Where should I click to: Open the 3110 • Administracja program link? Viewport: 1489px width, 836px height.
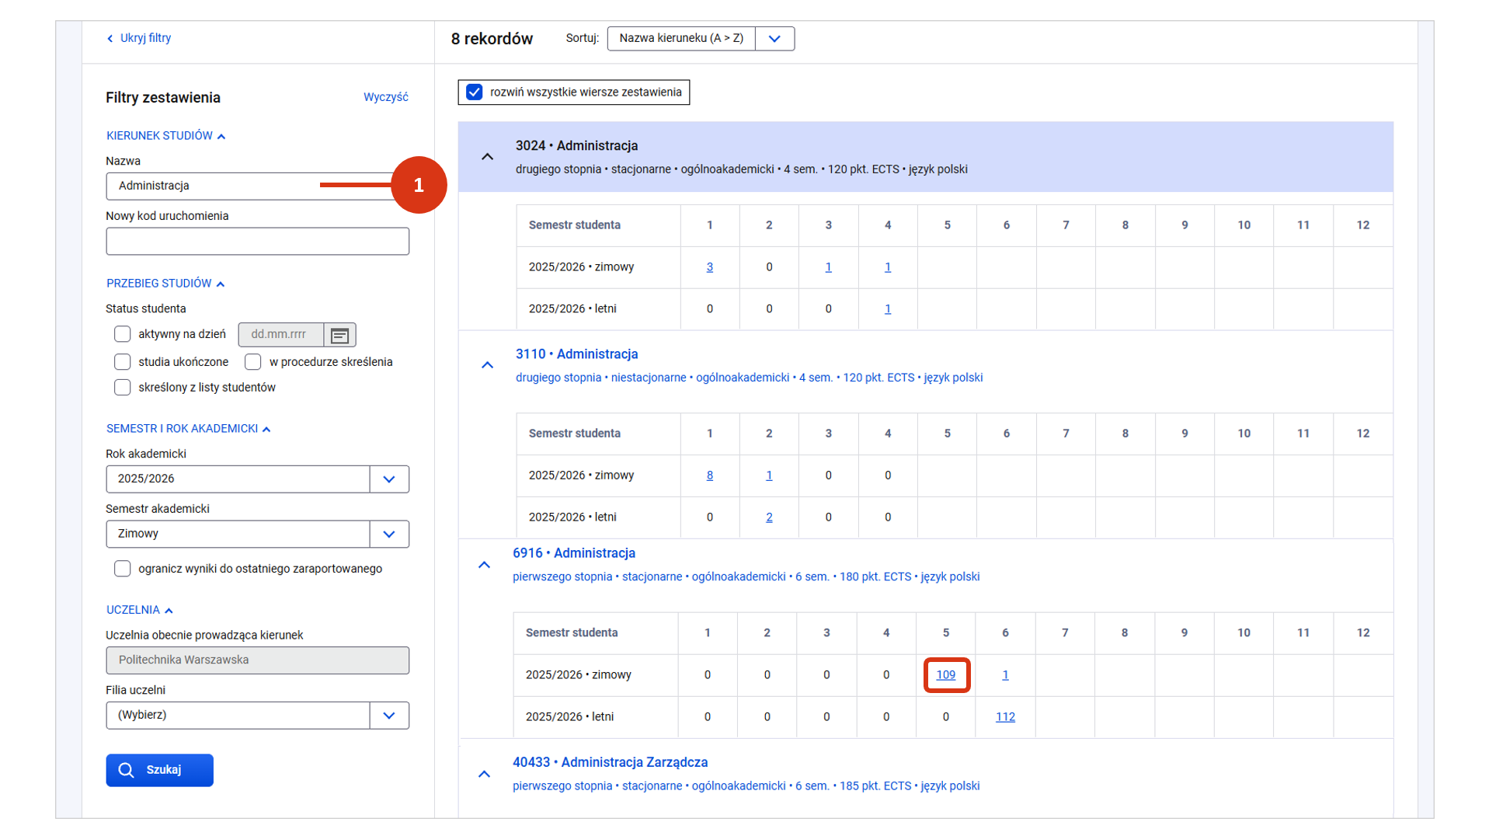(576, 354)
